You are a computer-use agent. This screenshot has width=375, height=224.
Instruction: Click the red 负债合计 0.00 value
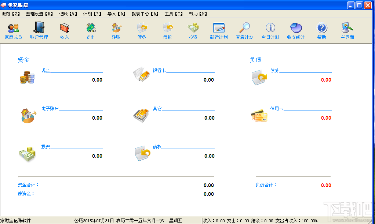point(326,185)
